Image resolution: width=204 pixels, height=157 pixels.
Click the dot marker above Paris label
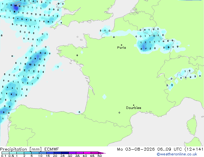click(x=122, y=45)
